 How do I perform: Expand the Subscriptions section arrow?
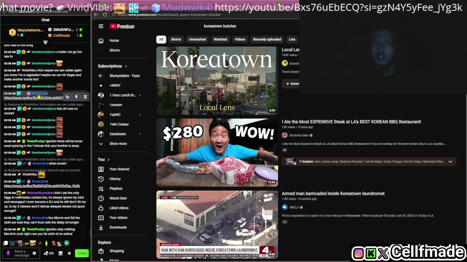coord(126,66)
